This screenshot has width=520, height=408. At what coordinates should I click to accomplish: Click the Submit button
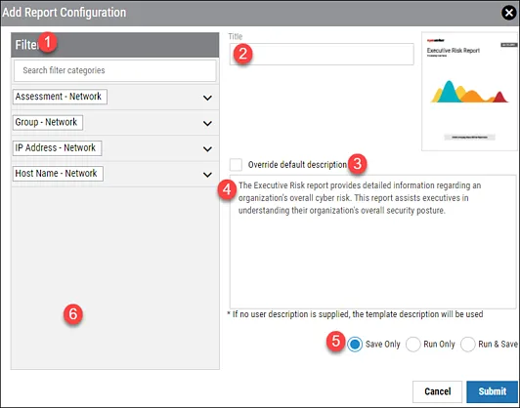coord(493,391)
